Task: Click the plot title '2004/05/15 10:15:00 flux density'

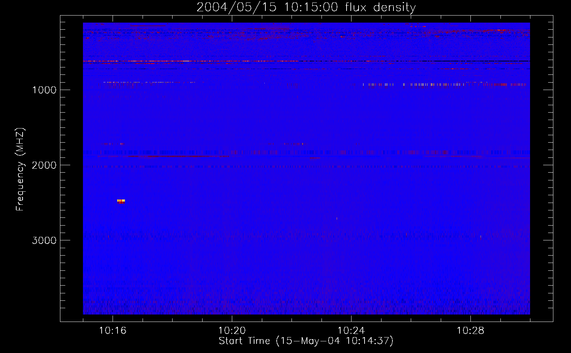Action: [x=306, y=7]
